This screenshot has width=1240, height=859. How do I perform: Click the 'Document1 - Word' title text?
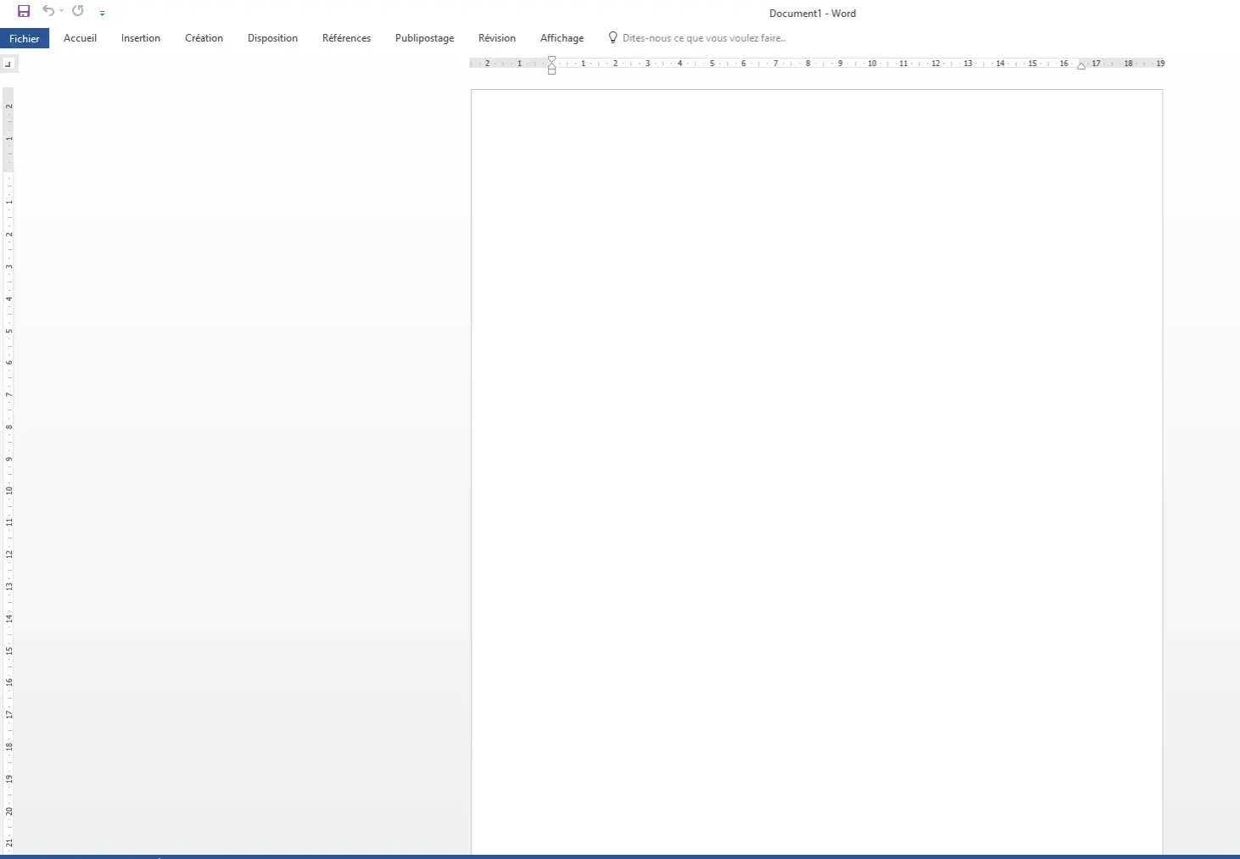coord(813,14)
